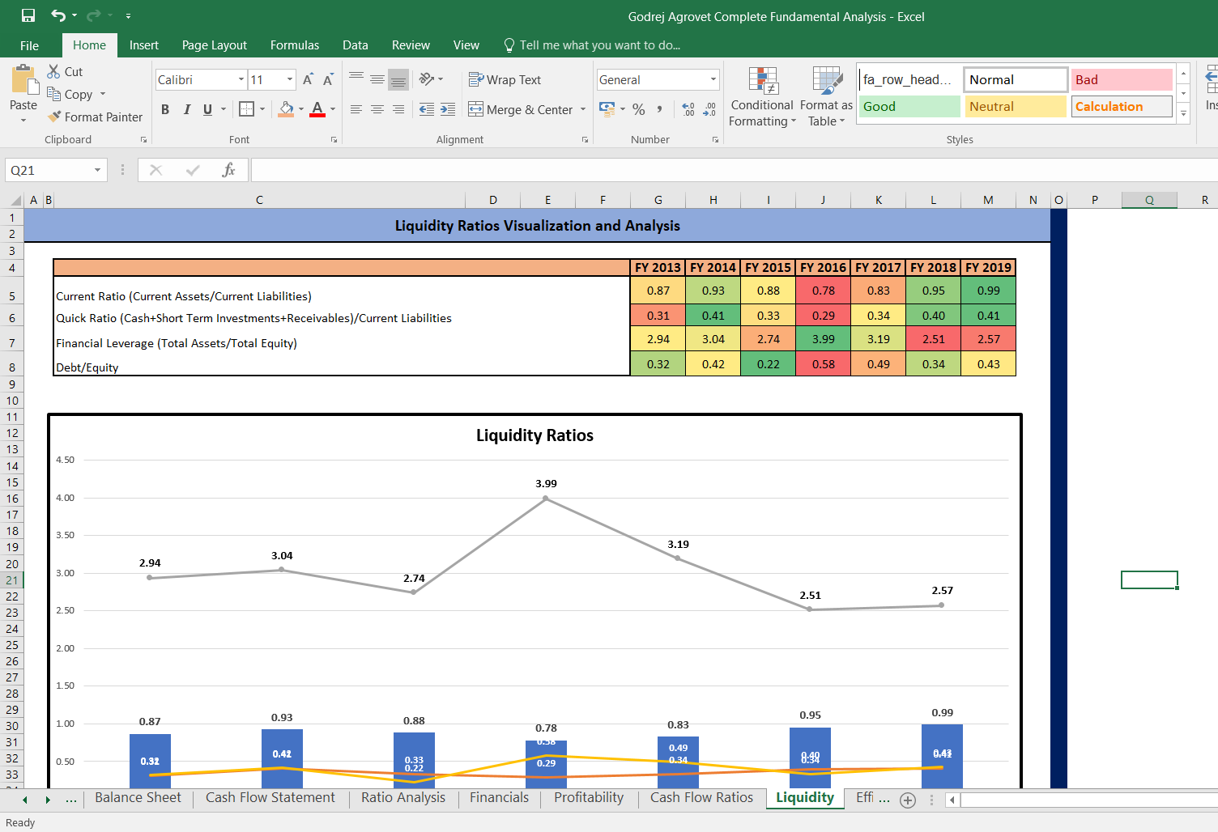1218x832 pixels.
Task: Apply the Neutral cell style
Action: click(1016, 106)
